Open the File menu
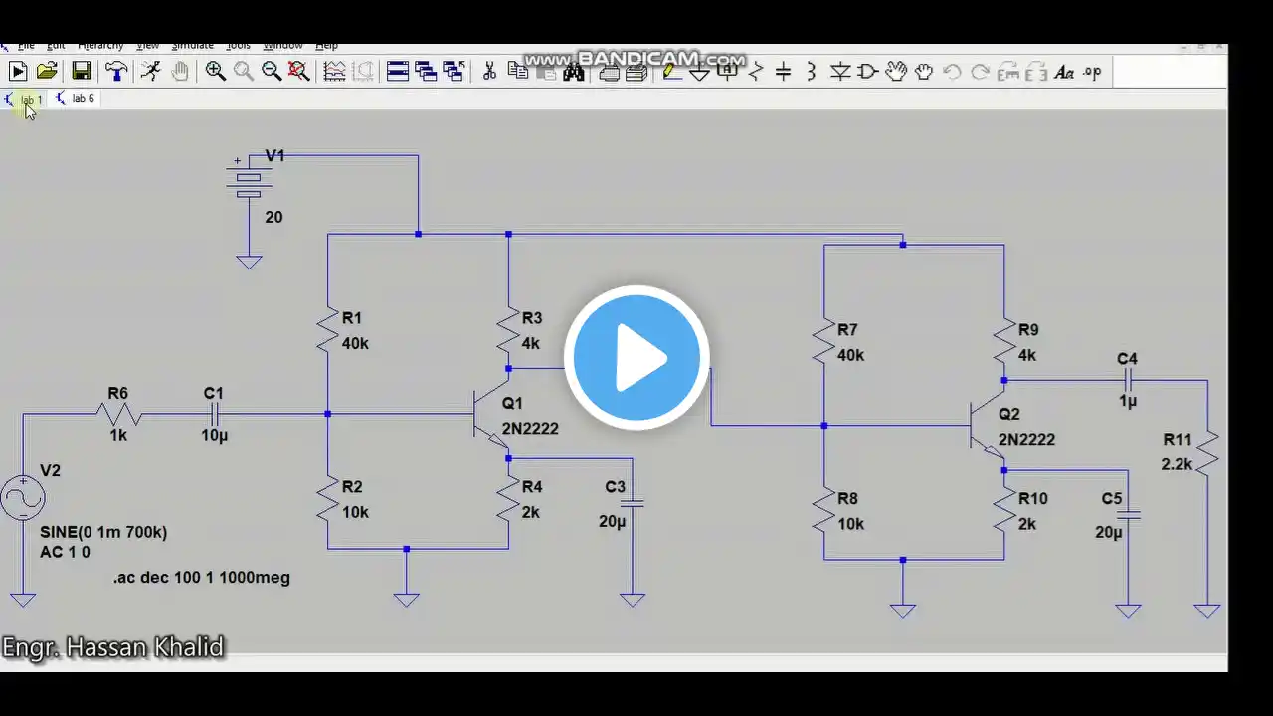Image resolution: width=1273 pixels, height=716 pixels. [25, 46]
